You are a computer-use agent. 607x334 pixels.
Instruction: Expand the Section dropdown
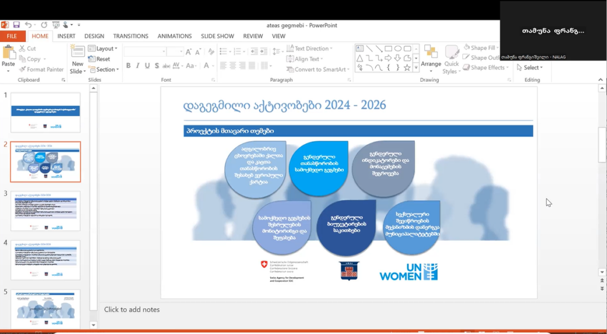pyautogui.click(x=104, y=69)
